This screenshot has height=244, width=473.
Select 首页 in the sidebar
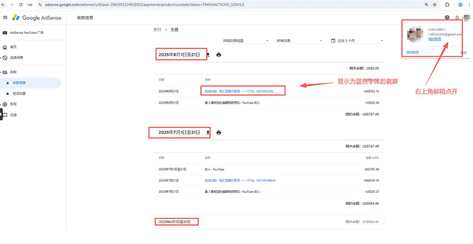tap(13, 47)
